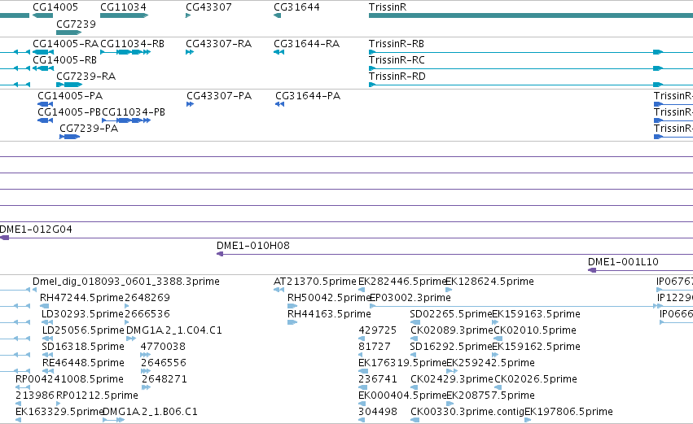The height and width of the screenshot is (424, 693).
Task: Click the CG14005-PB protein label
Action: 69,112
